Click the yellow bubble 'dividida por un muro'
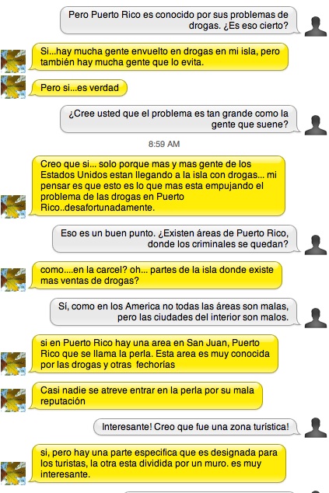329x493 pixels. 157,463
